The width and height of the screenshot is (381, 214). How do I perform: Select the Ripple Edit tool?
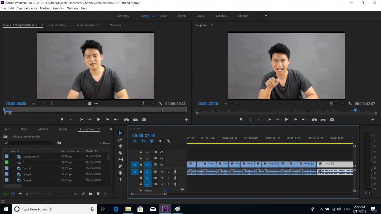tap(120, 146)
